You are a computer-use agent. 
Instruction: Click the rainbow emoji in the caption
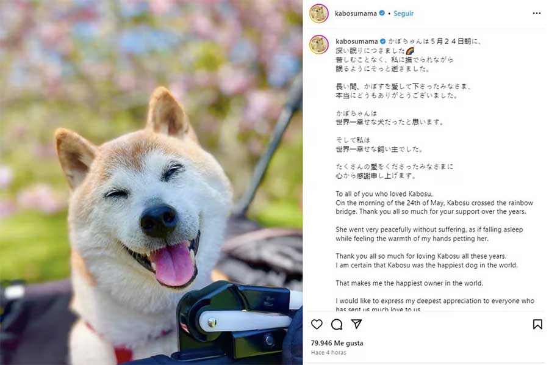point(410,51)
